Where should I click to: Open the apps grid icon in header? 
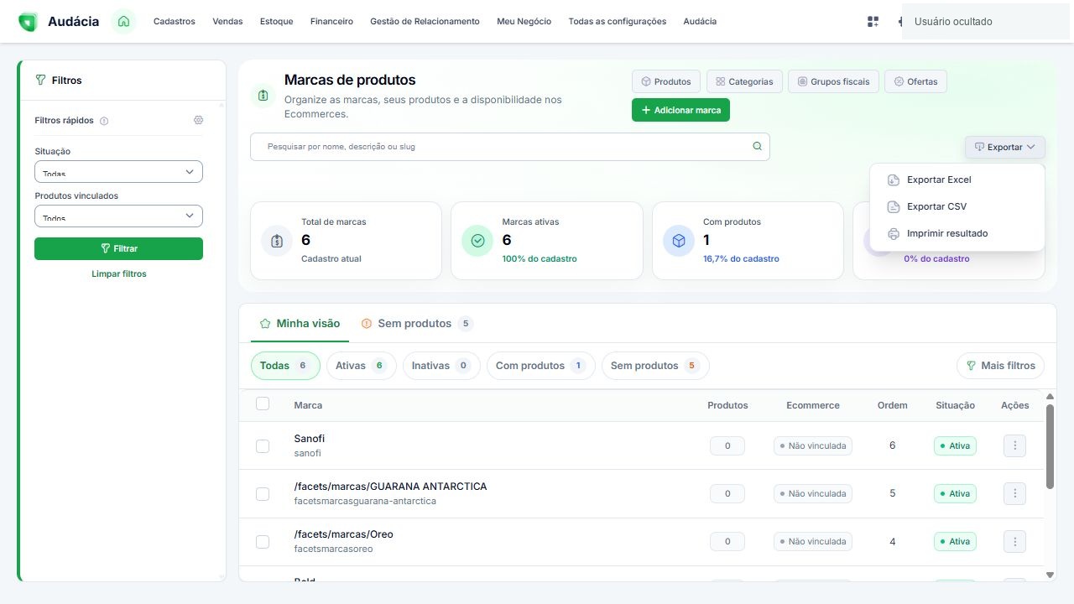[873, 22]
